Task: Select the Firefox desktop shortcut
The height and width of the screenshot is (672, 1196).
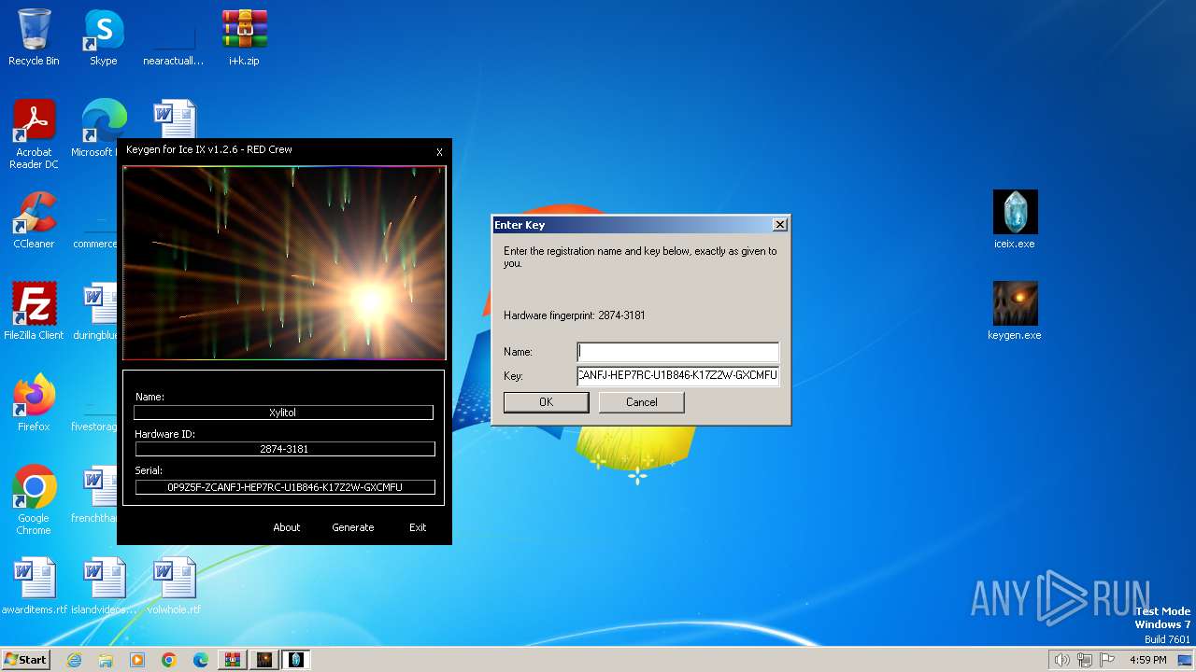Action: tap(34, 403)
